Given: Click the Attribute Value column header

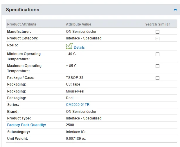Looking at the screenshot, I should tap(78, 24).
